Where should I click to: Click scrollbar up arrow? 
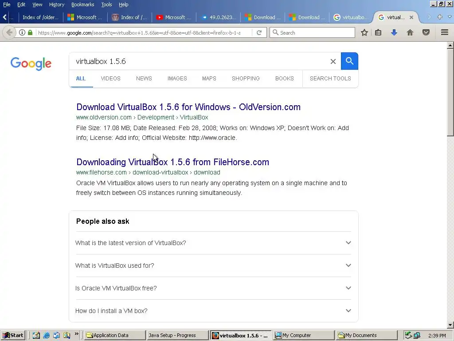point(450,45)
